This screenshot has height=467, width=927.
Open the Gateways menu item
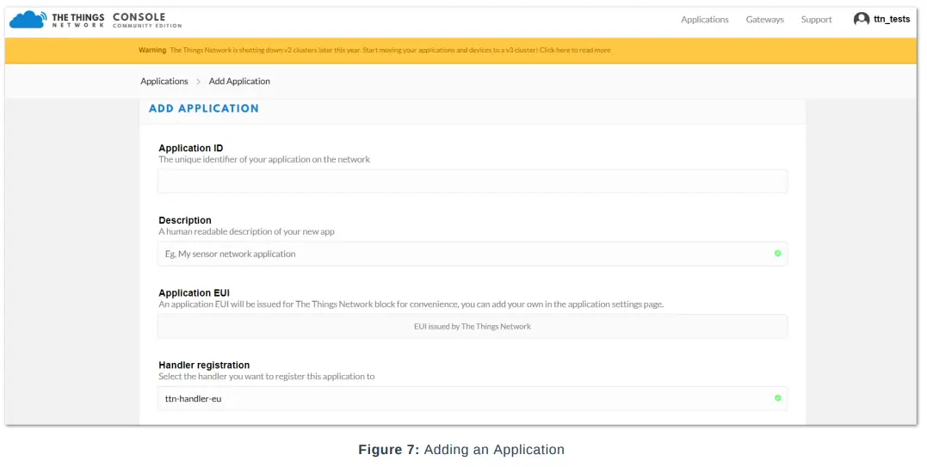(x=764, y=20)
